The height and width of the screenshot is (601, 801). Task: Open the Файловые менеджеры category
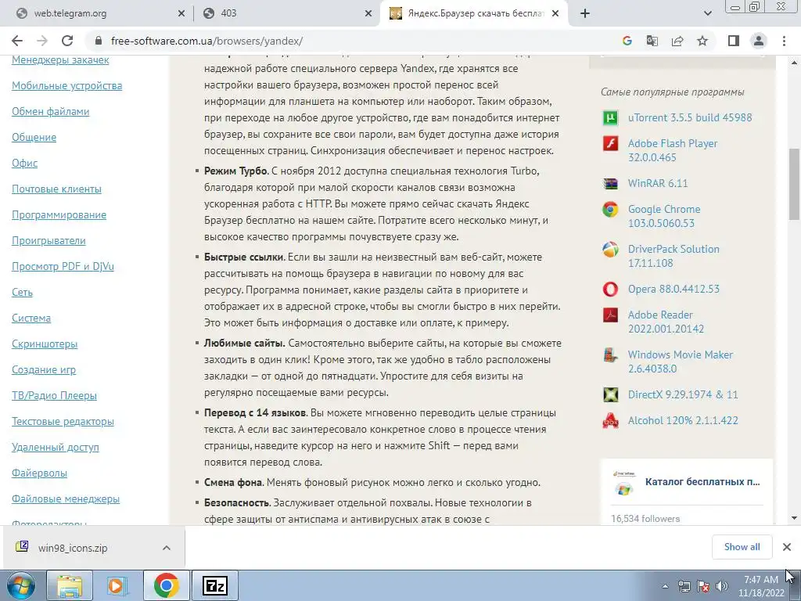coord(66,498)
